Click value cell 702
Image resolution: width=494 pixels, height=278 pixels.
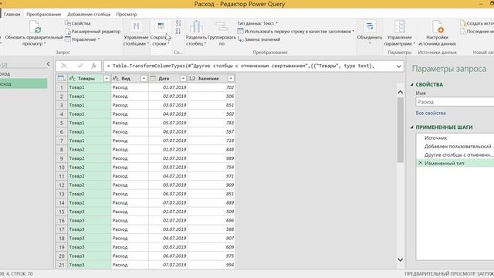[x=211, y=87]
